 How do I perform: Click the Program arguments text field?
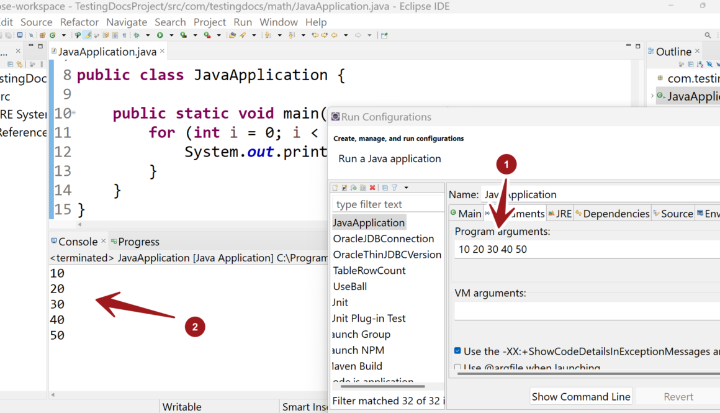[583, 250]
